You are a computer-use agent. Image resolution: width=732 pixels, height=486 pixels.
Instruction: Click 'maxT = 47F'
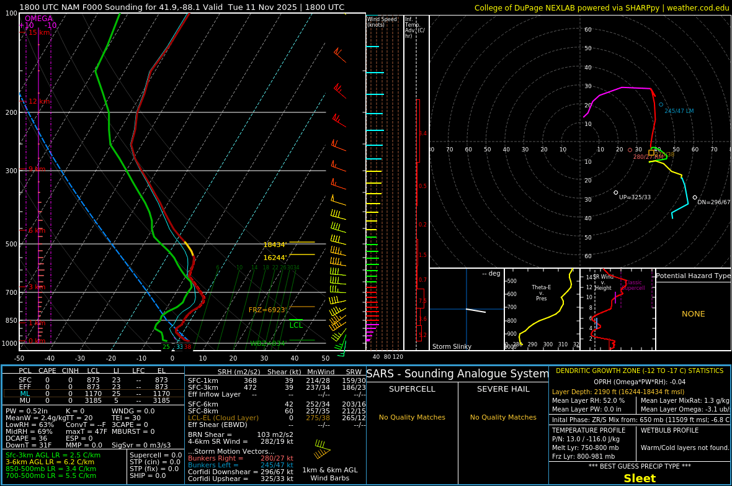coord(86,431)
